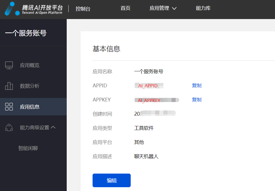Click the blurred 创建时间 value
The image size is (275, 191).
tap(155, 113)
